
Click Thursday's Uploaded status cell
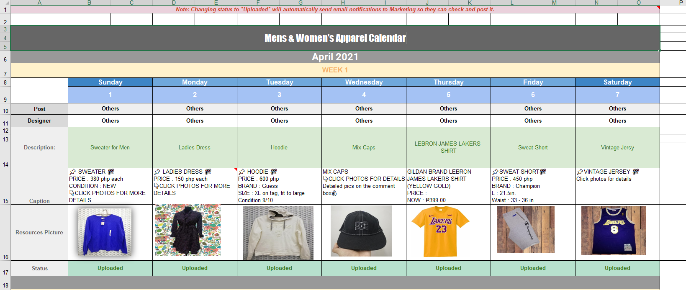(449, 268)
